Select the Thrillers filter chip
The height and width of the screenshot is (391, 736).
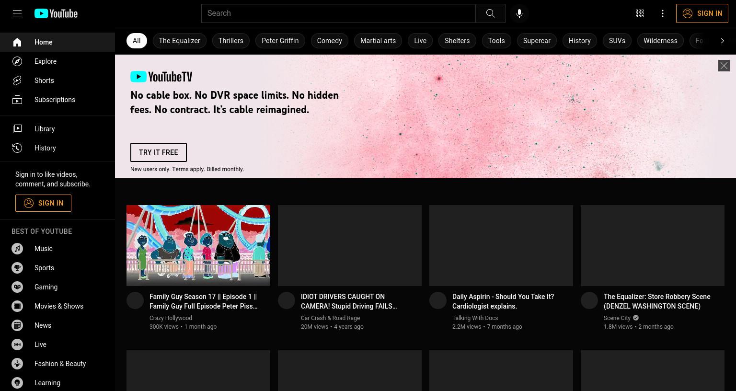tap(231, 41)
